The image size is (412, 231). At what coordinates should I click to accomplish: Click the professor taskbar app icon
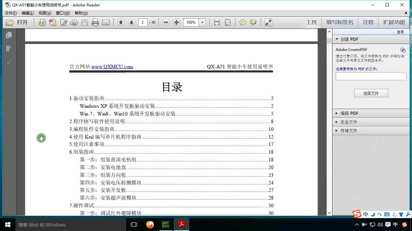(165, 224)
